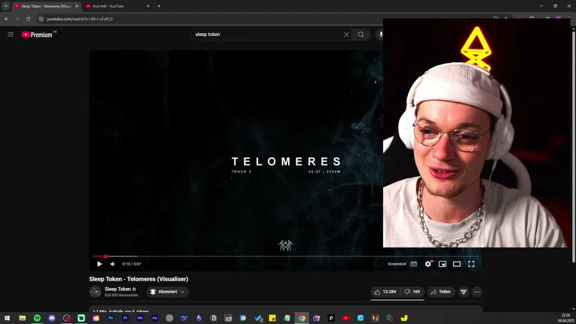576x324 pixels.
Task: Open the tab search dropdown arrow
Action: (x=6, y=6)
